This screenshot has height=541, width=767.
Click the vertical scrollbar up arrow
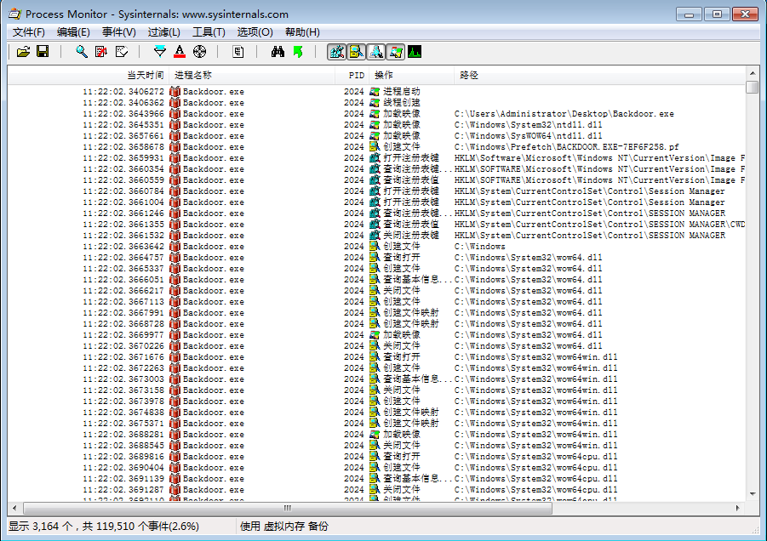pyautogui.click(x=753, y=73)
